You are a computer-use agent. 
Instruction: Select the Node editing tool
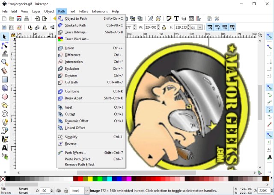pos(5,45)
